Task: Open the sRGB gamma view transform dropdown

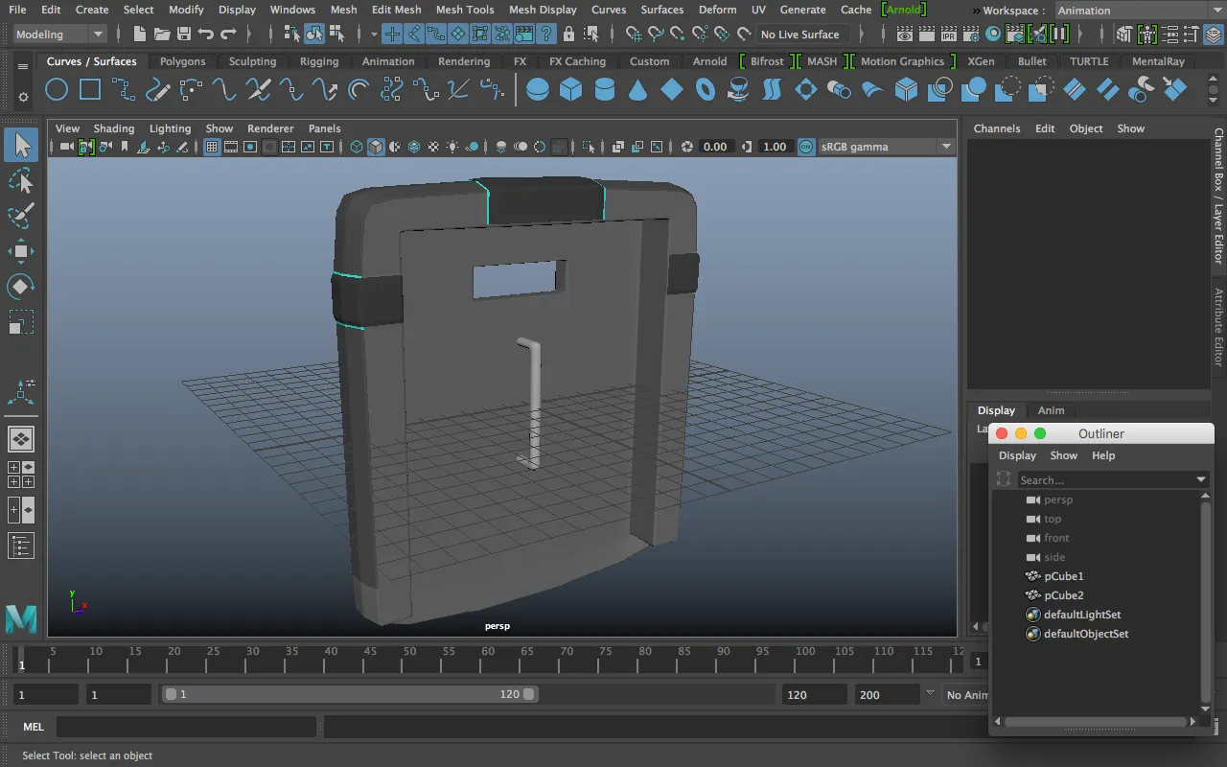Action: click(x=887, y=147)
